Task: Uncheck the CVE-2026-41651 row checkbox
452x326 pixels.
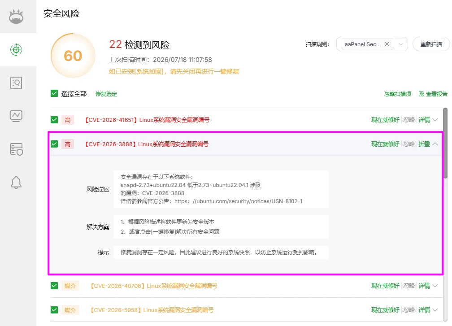Action: [x=54, y=120]
